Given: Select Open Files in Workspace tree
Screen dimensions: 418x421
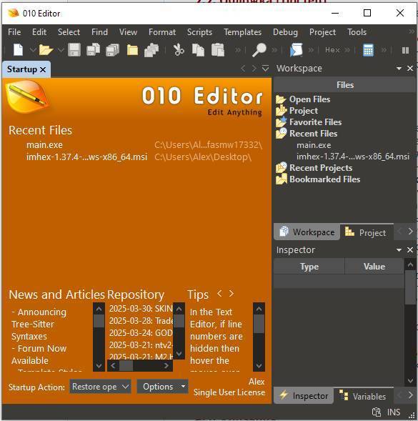Looking at the screenshot, I should click(x=309, y=99).
